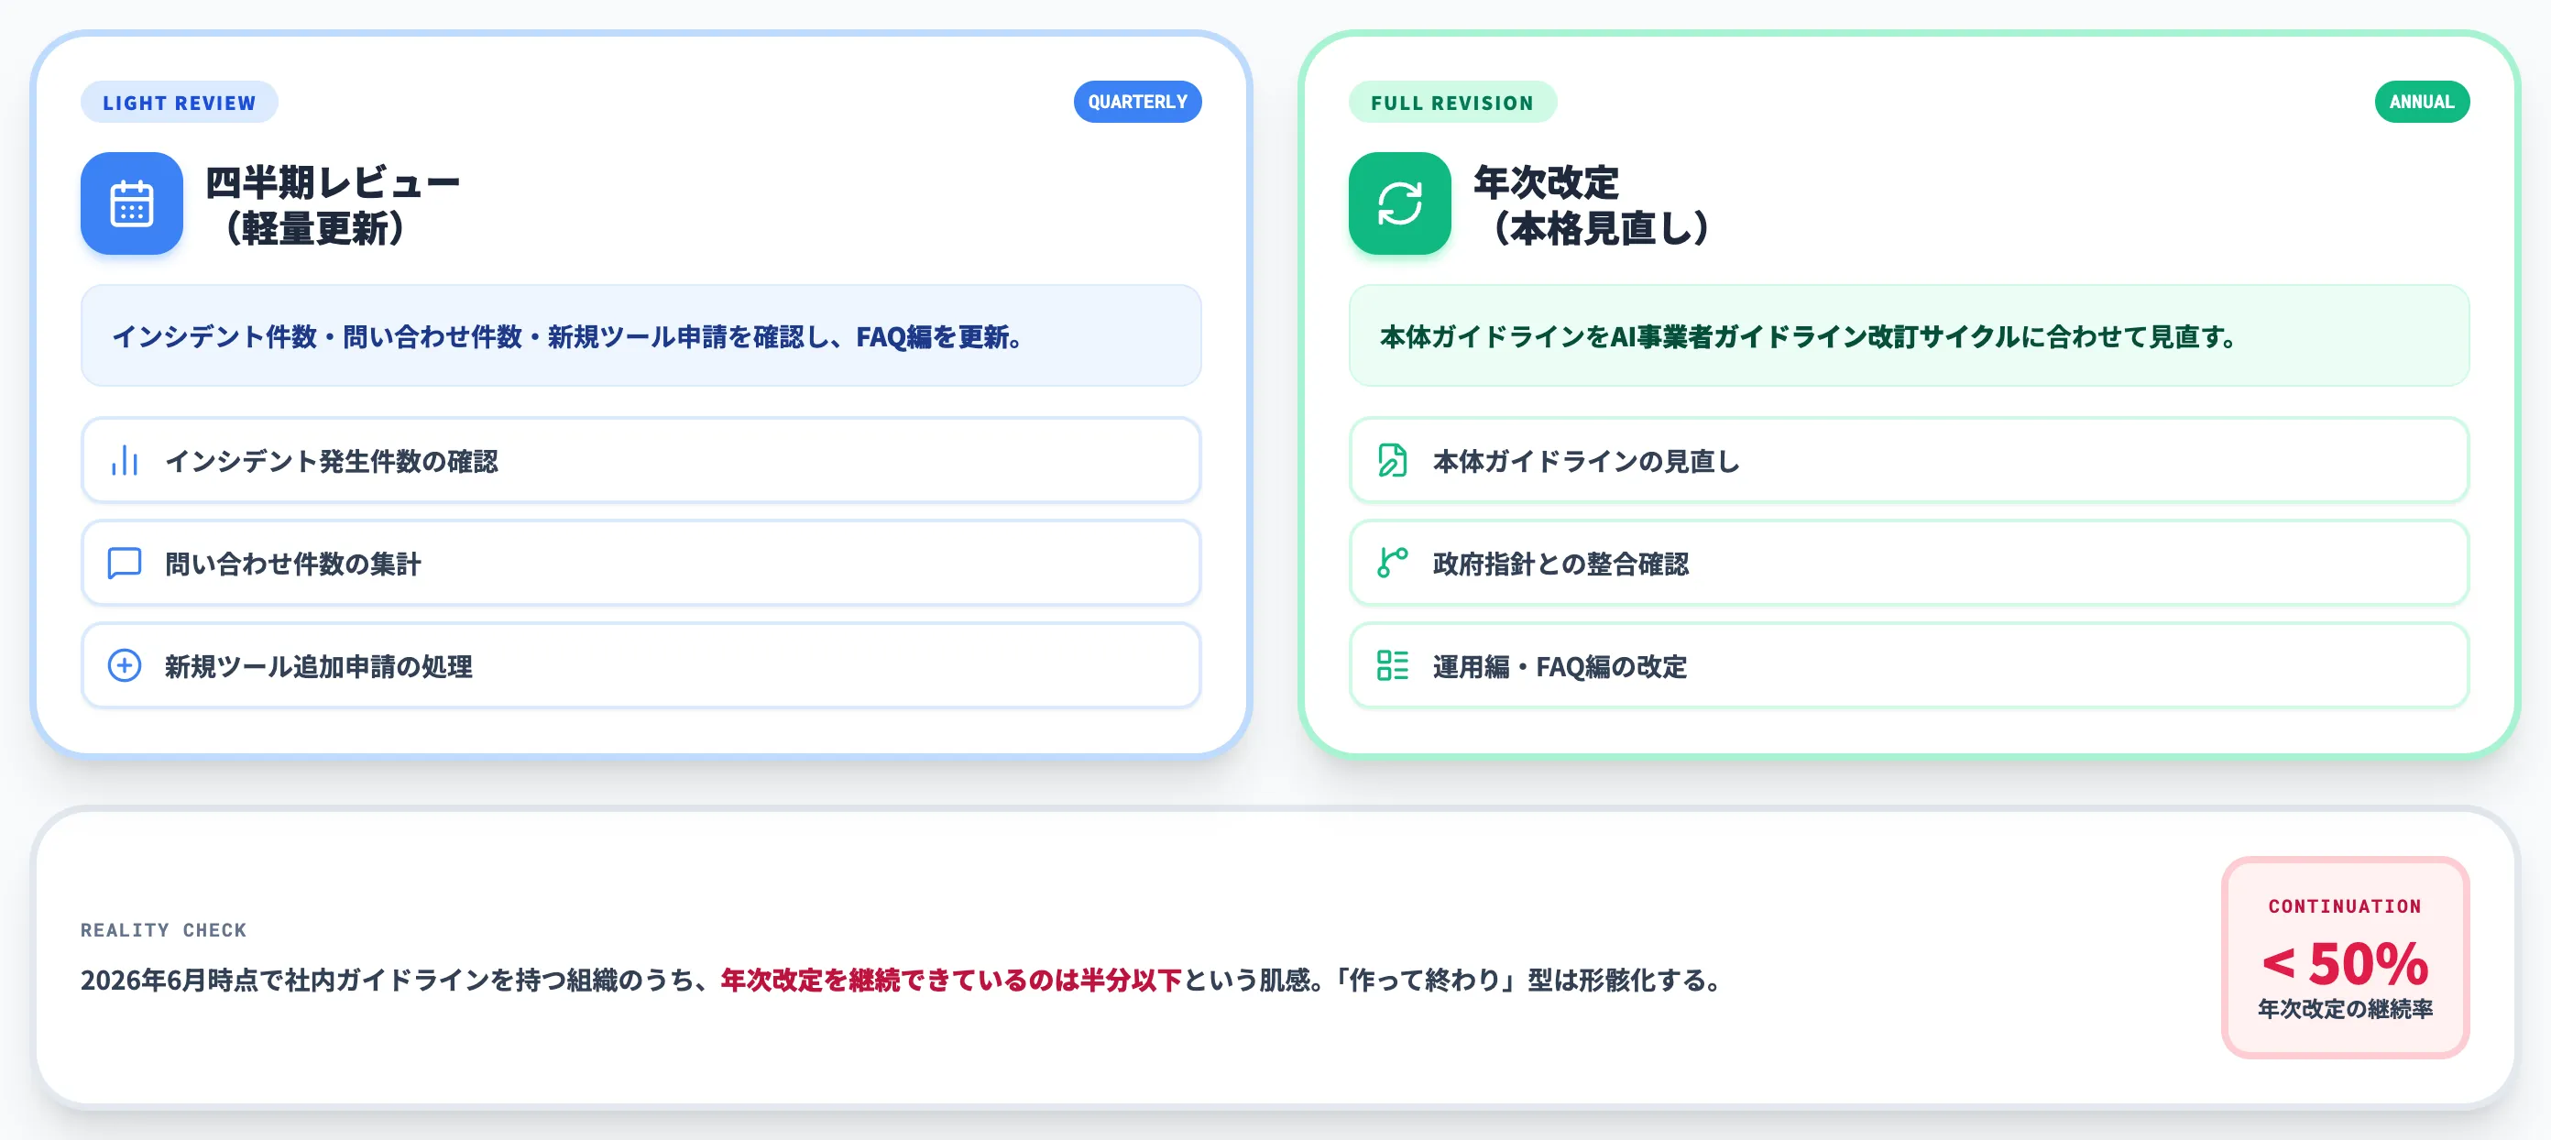2551x1140 pixels.
Task: Click the blue calendar icon for quarterly review
Action: click(x=132, y=203)
